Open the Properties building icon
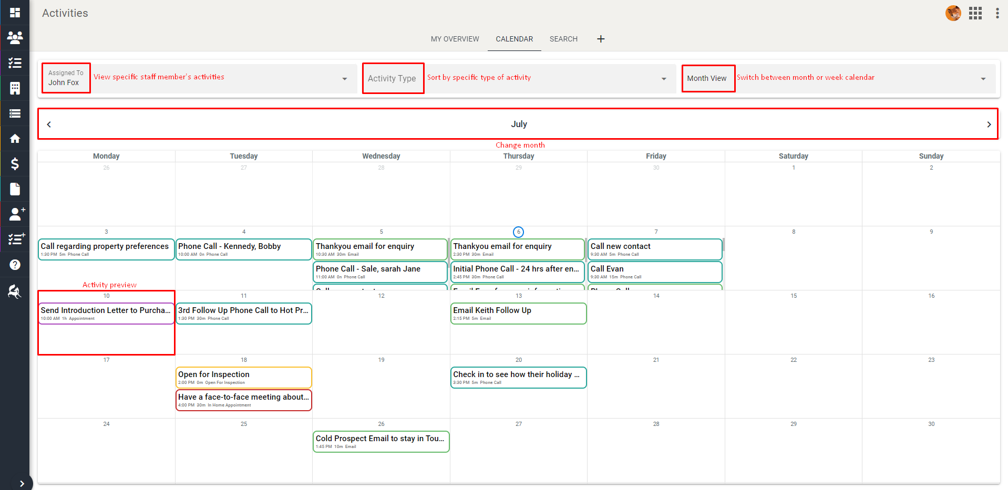Screen dimensions: 1008x490 tap(14, 88)
